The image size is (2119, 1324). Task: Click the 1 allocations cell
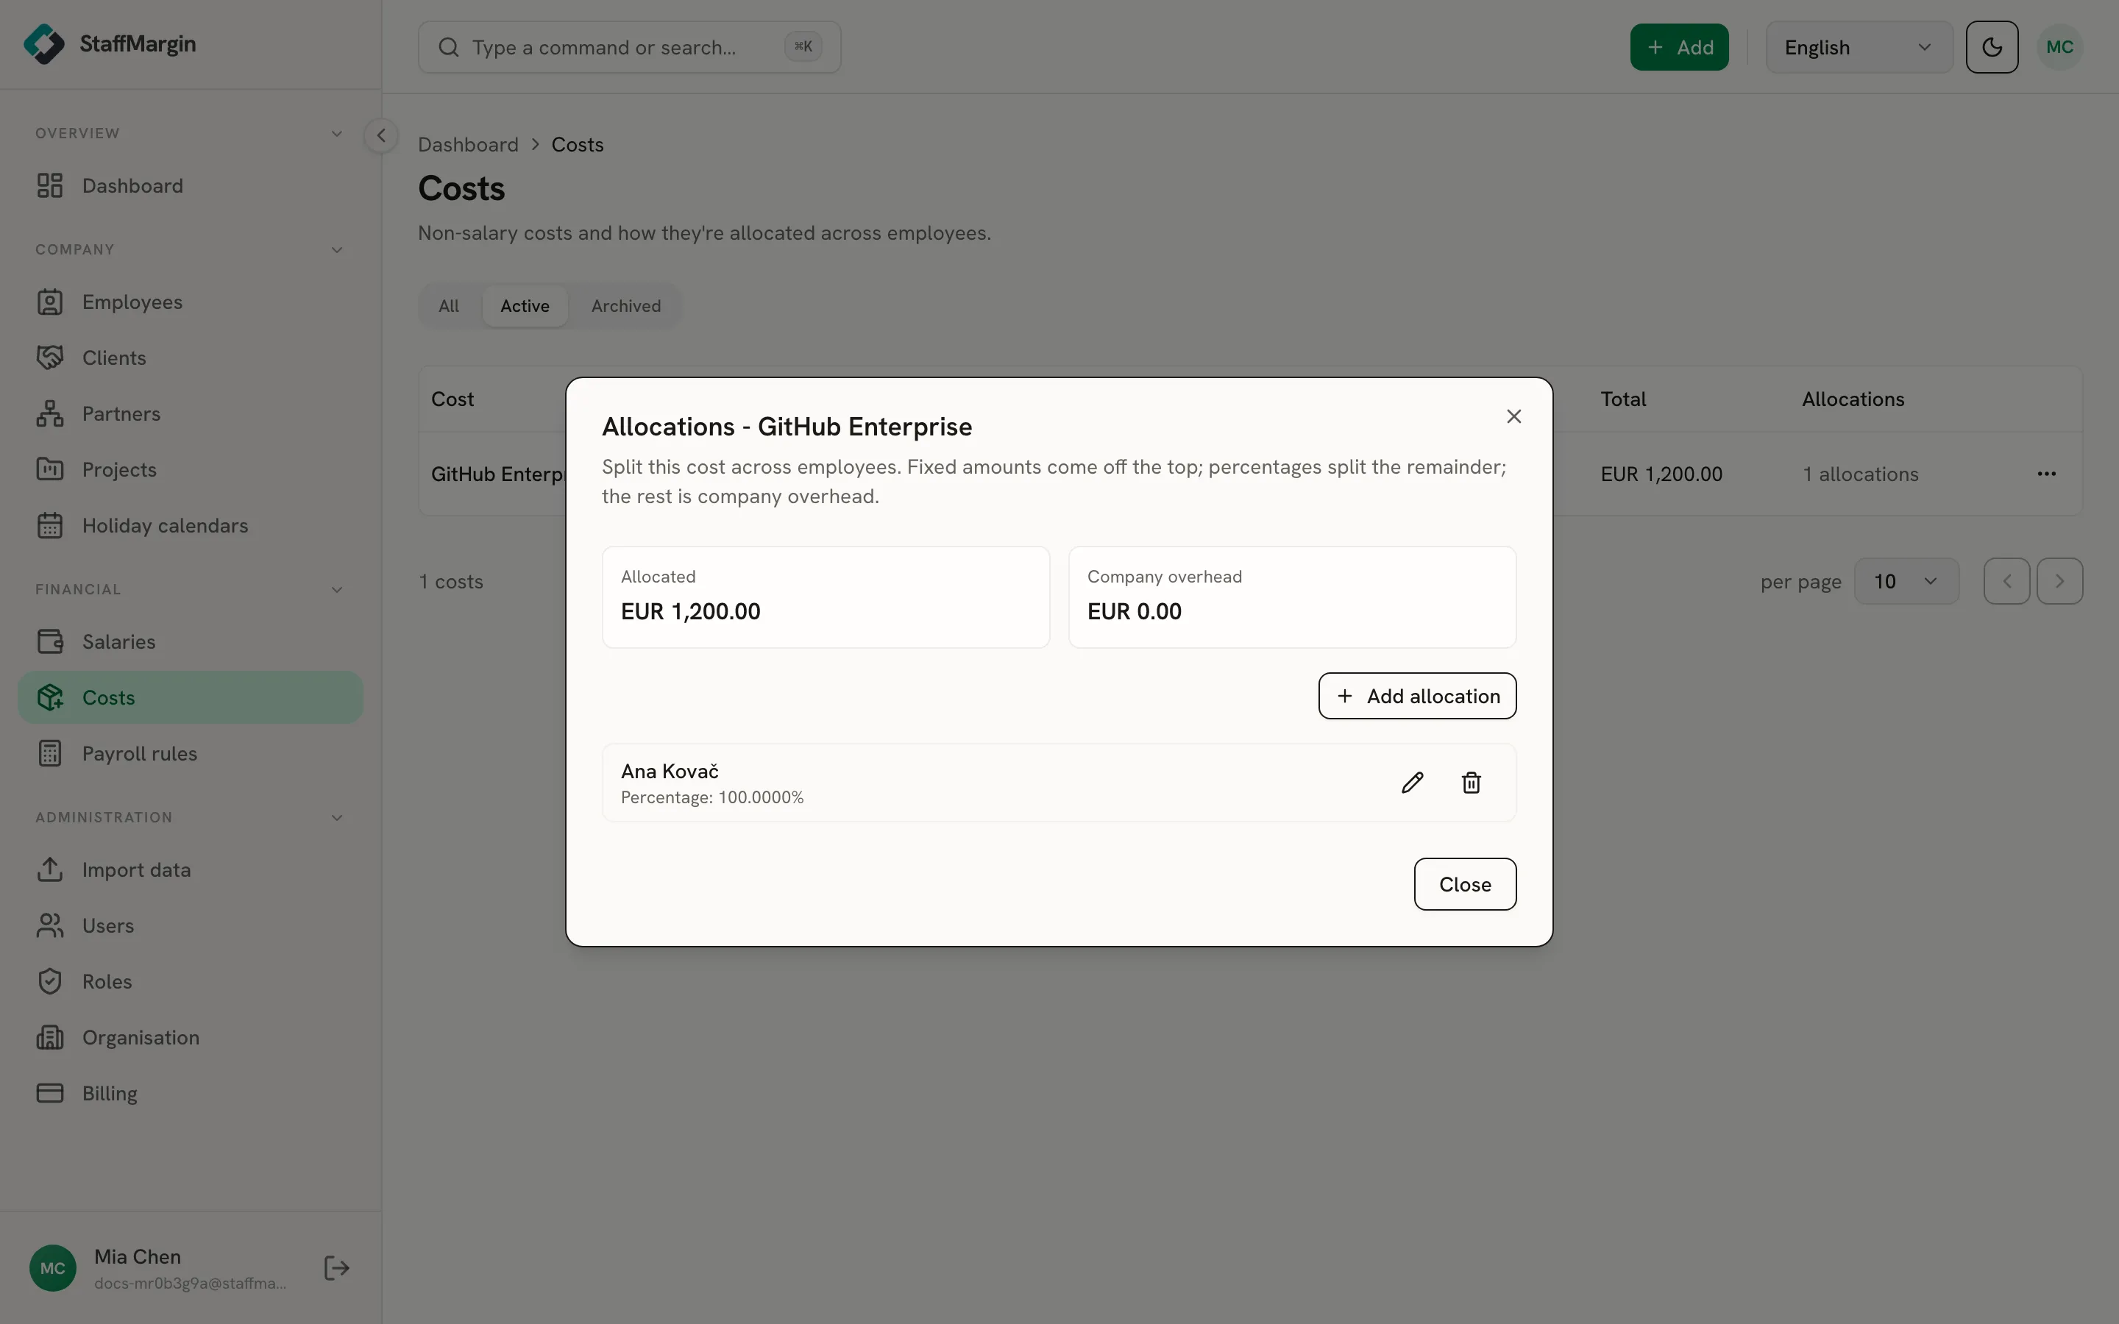coord(1860,474)
